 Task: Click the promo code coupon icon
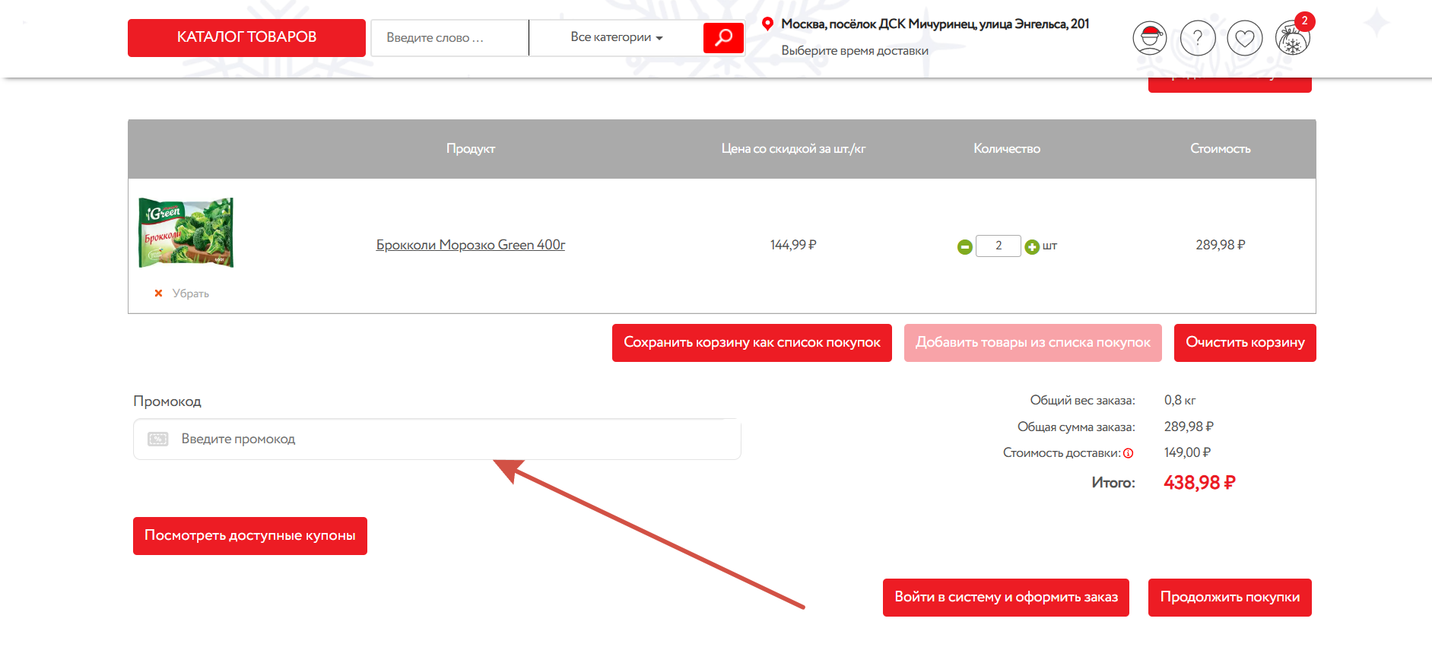click(158, 439)
